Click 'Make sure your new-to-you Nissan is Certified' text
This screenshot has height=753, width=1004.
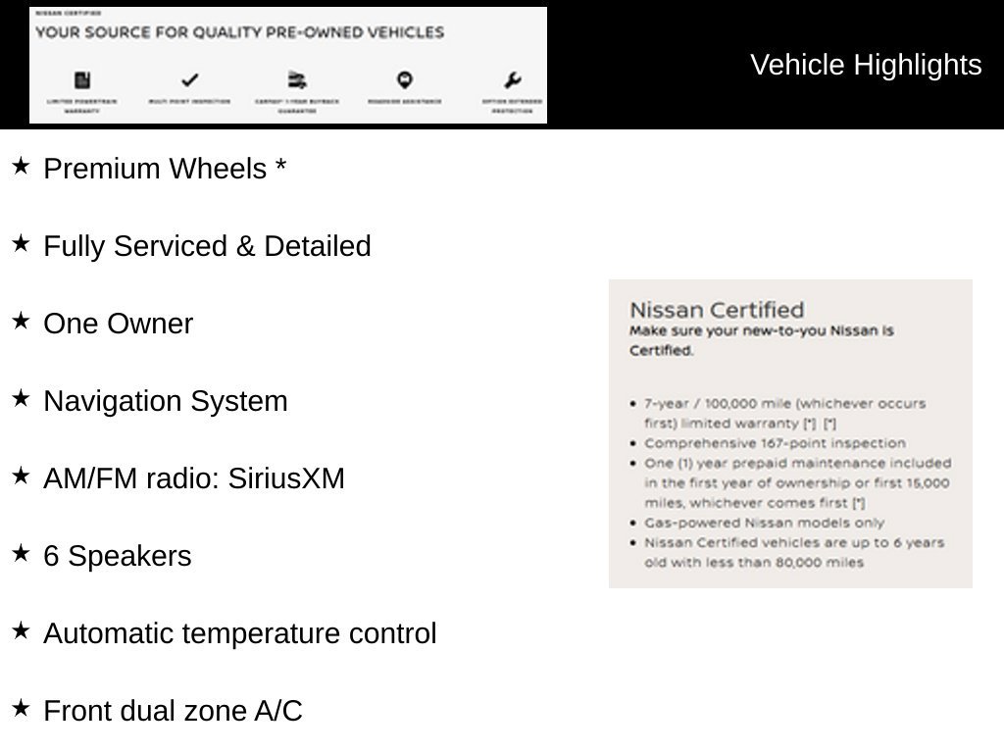click(x=761, y=340)
